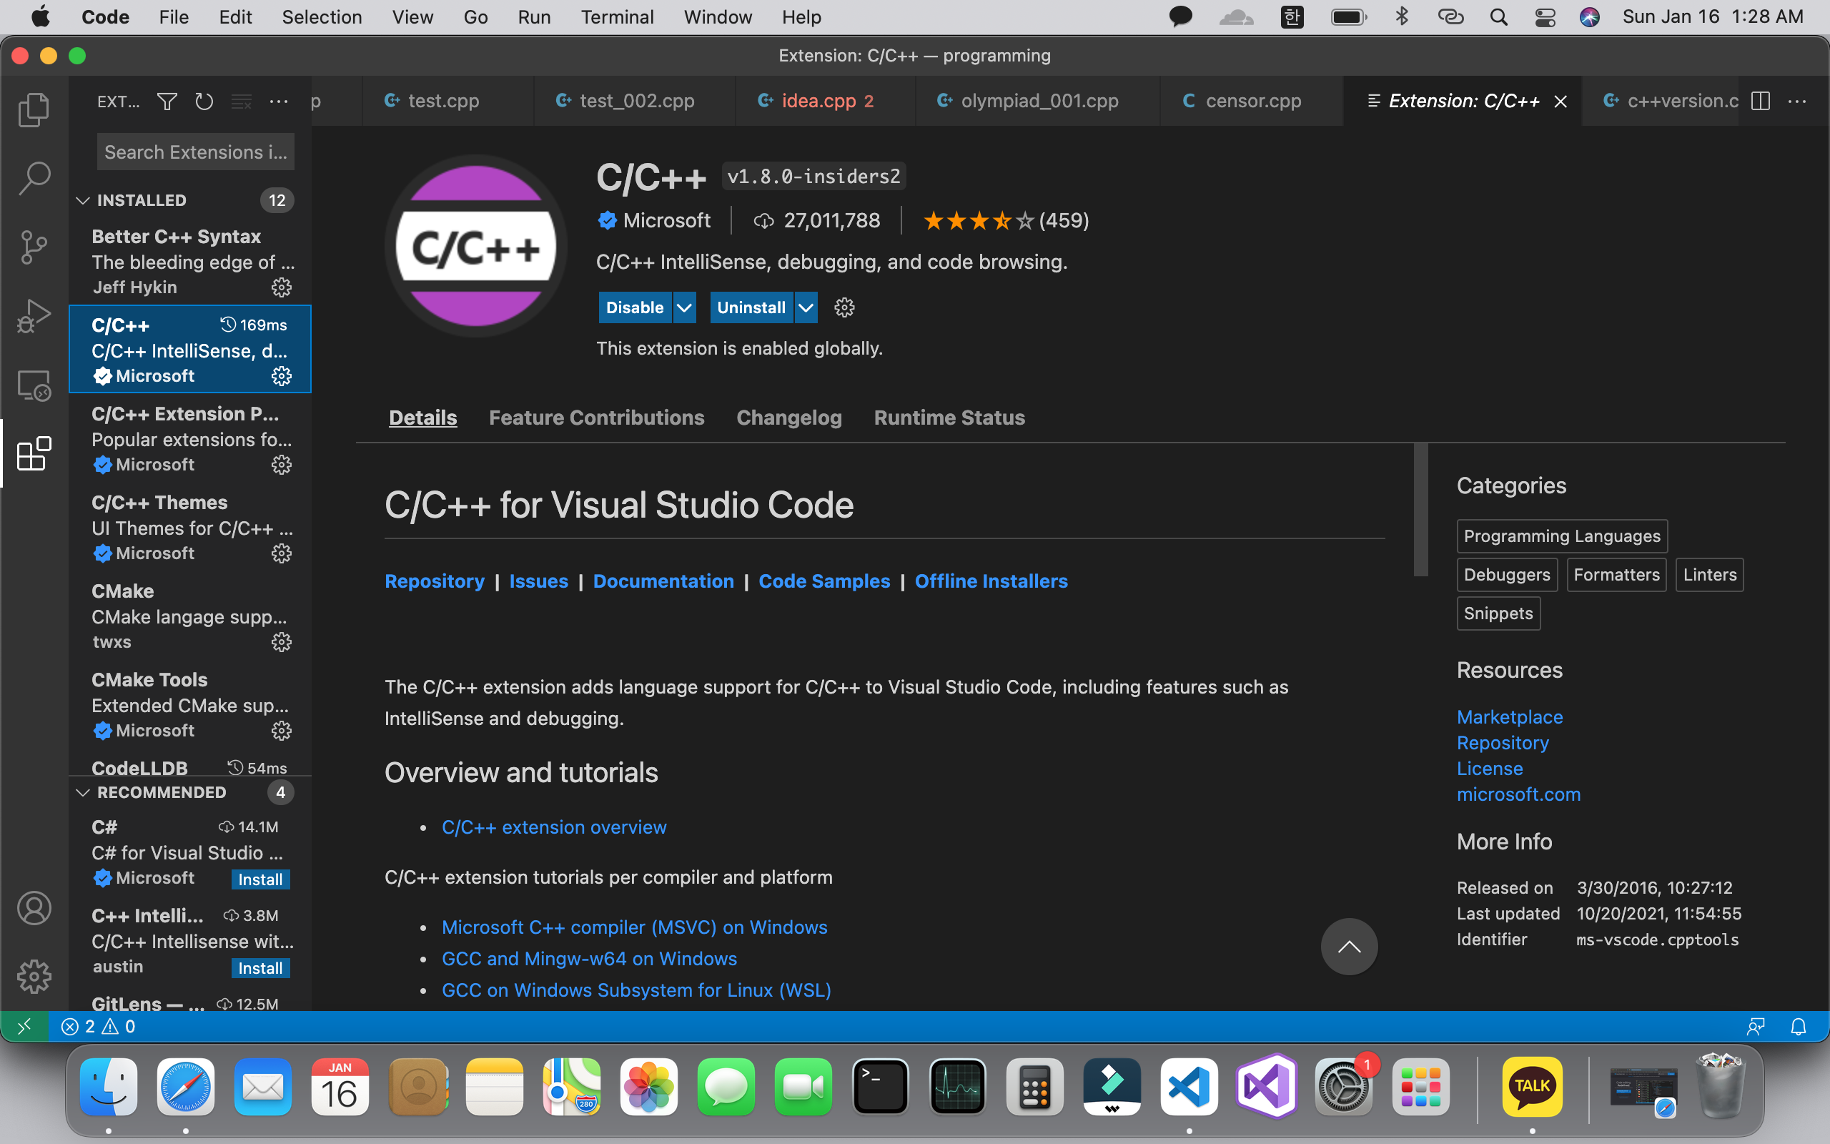
Task: Refresh the extensions list
Action: click(x=204, y=102)
